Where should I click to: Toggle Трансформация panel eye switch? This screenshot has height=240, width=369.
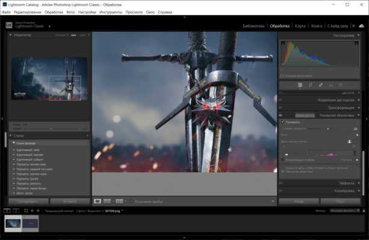click(281, 107)
